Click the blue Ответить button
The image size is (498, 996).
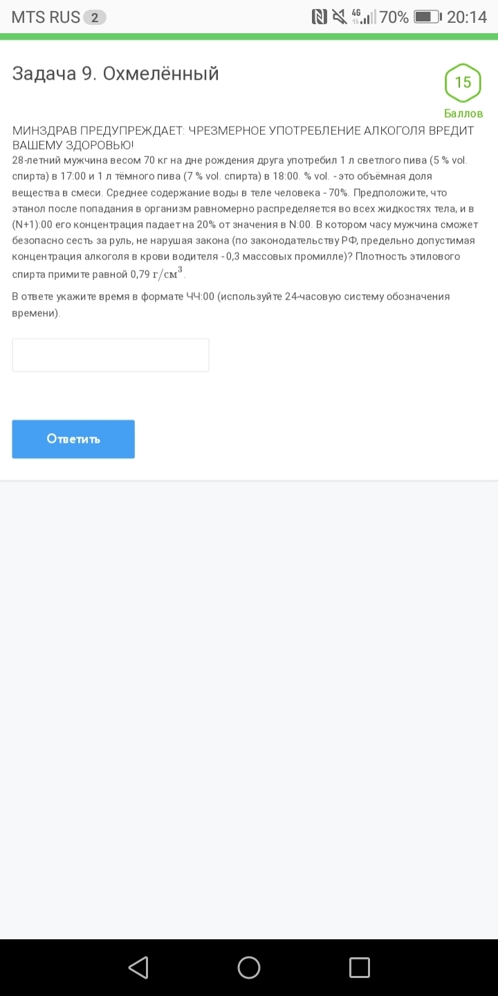click(x=73, y=439)
